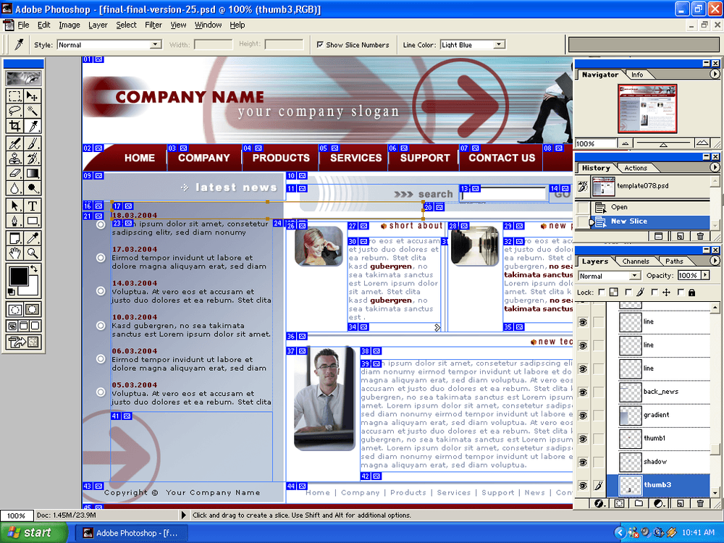Open the Filter menu
Screen dimensions: 724x543
153,25
